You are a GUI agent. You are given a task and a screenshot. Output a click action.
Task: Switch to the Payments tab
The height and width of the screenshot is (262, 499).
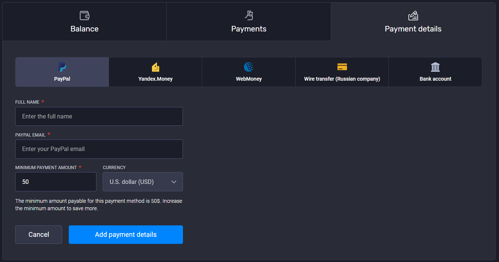click(x=249, y=22)
